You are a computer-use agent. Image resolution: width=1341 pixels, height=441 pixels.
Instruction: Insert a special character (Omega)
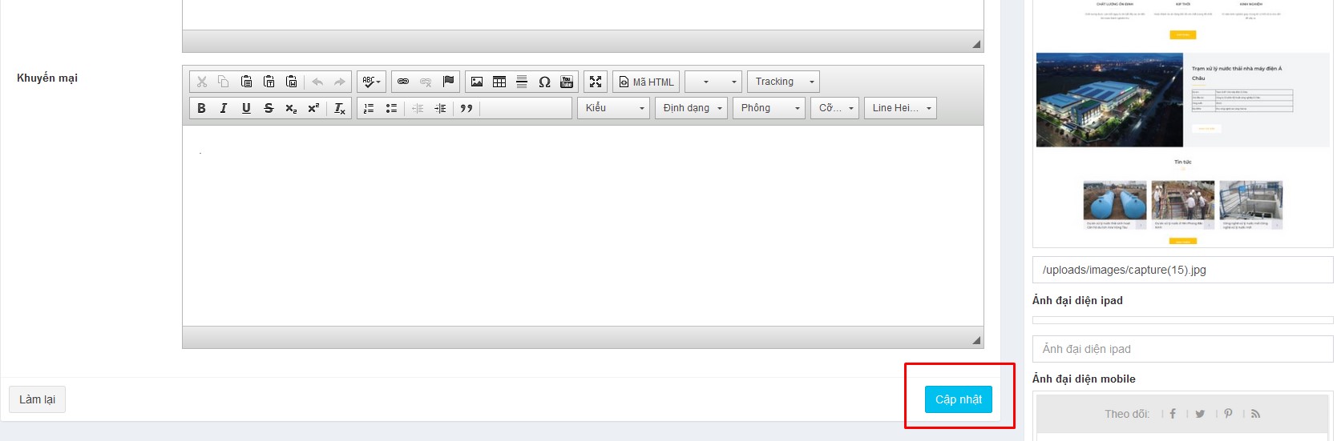click(x=544, y=82)
